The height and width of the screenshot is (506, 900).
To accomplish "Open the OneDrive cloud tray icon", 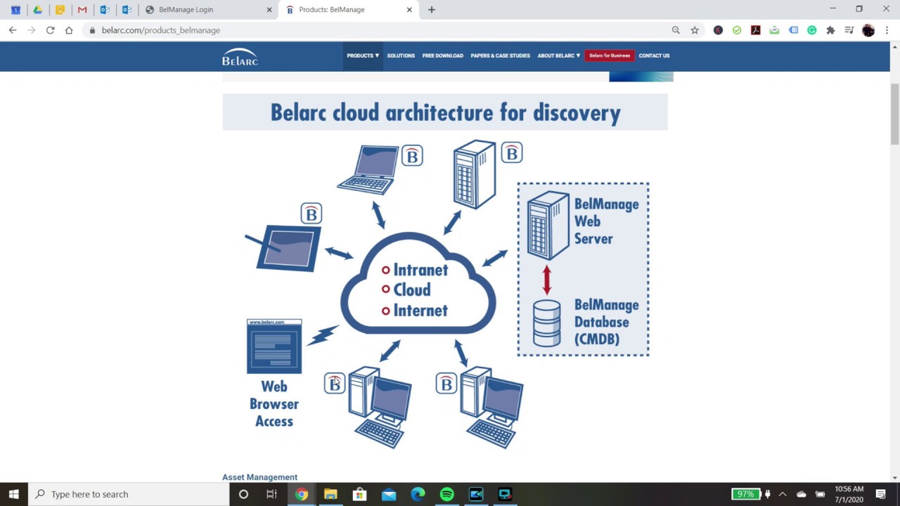I will pyautogui.click(x=801, y=494).
